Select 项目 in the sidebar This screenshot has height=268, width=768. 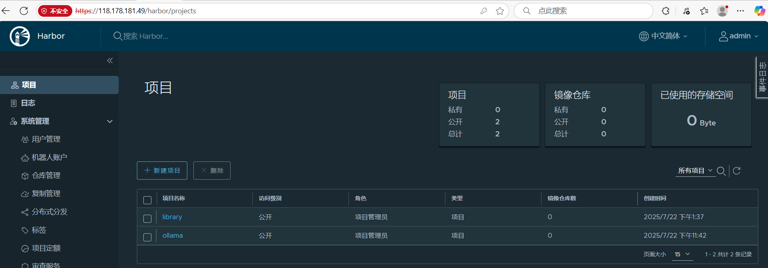(59, 85)
